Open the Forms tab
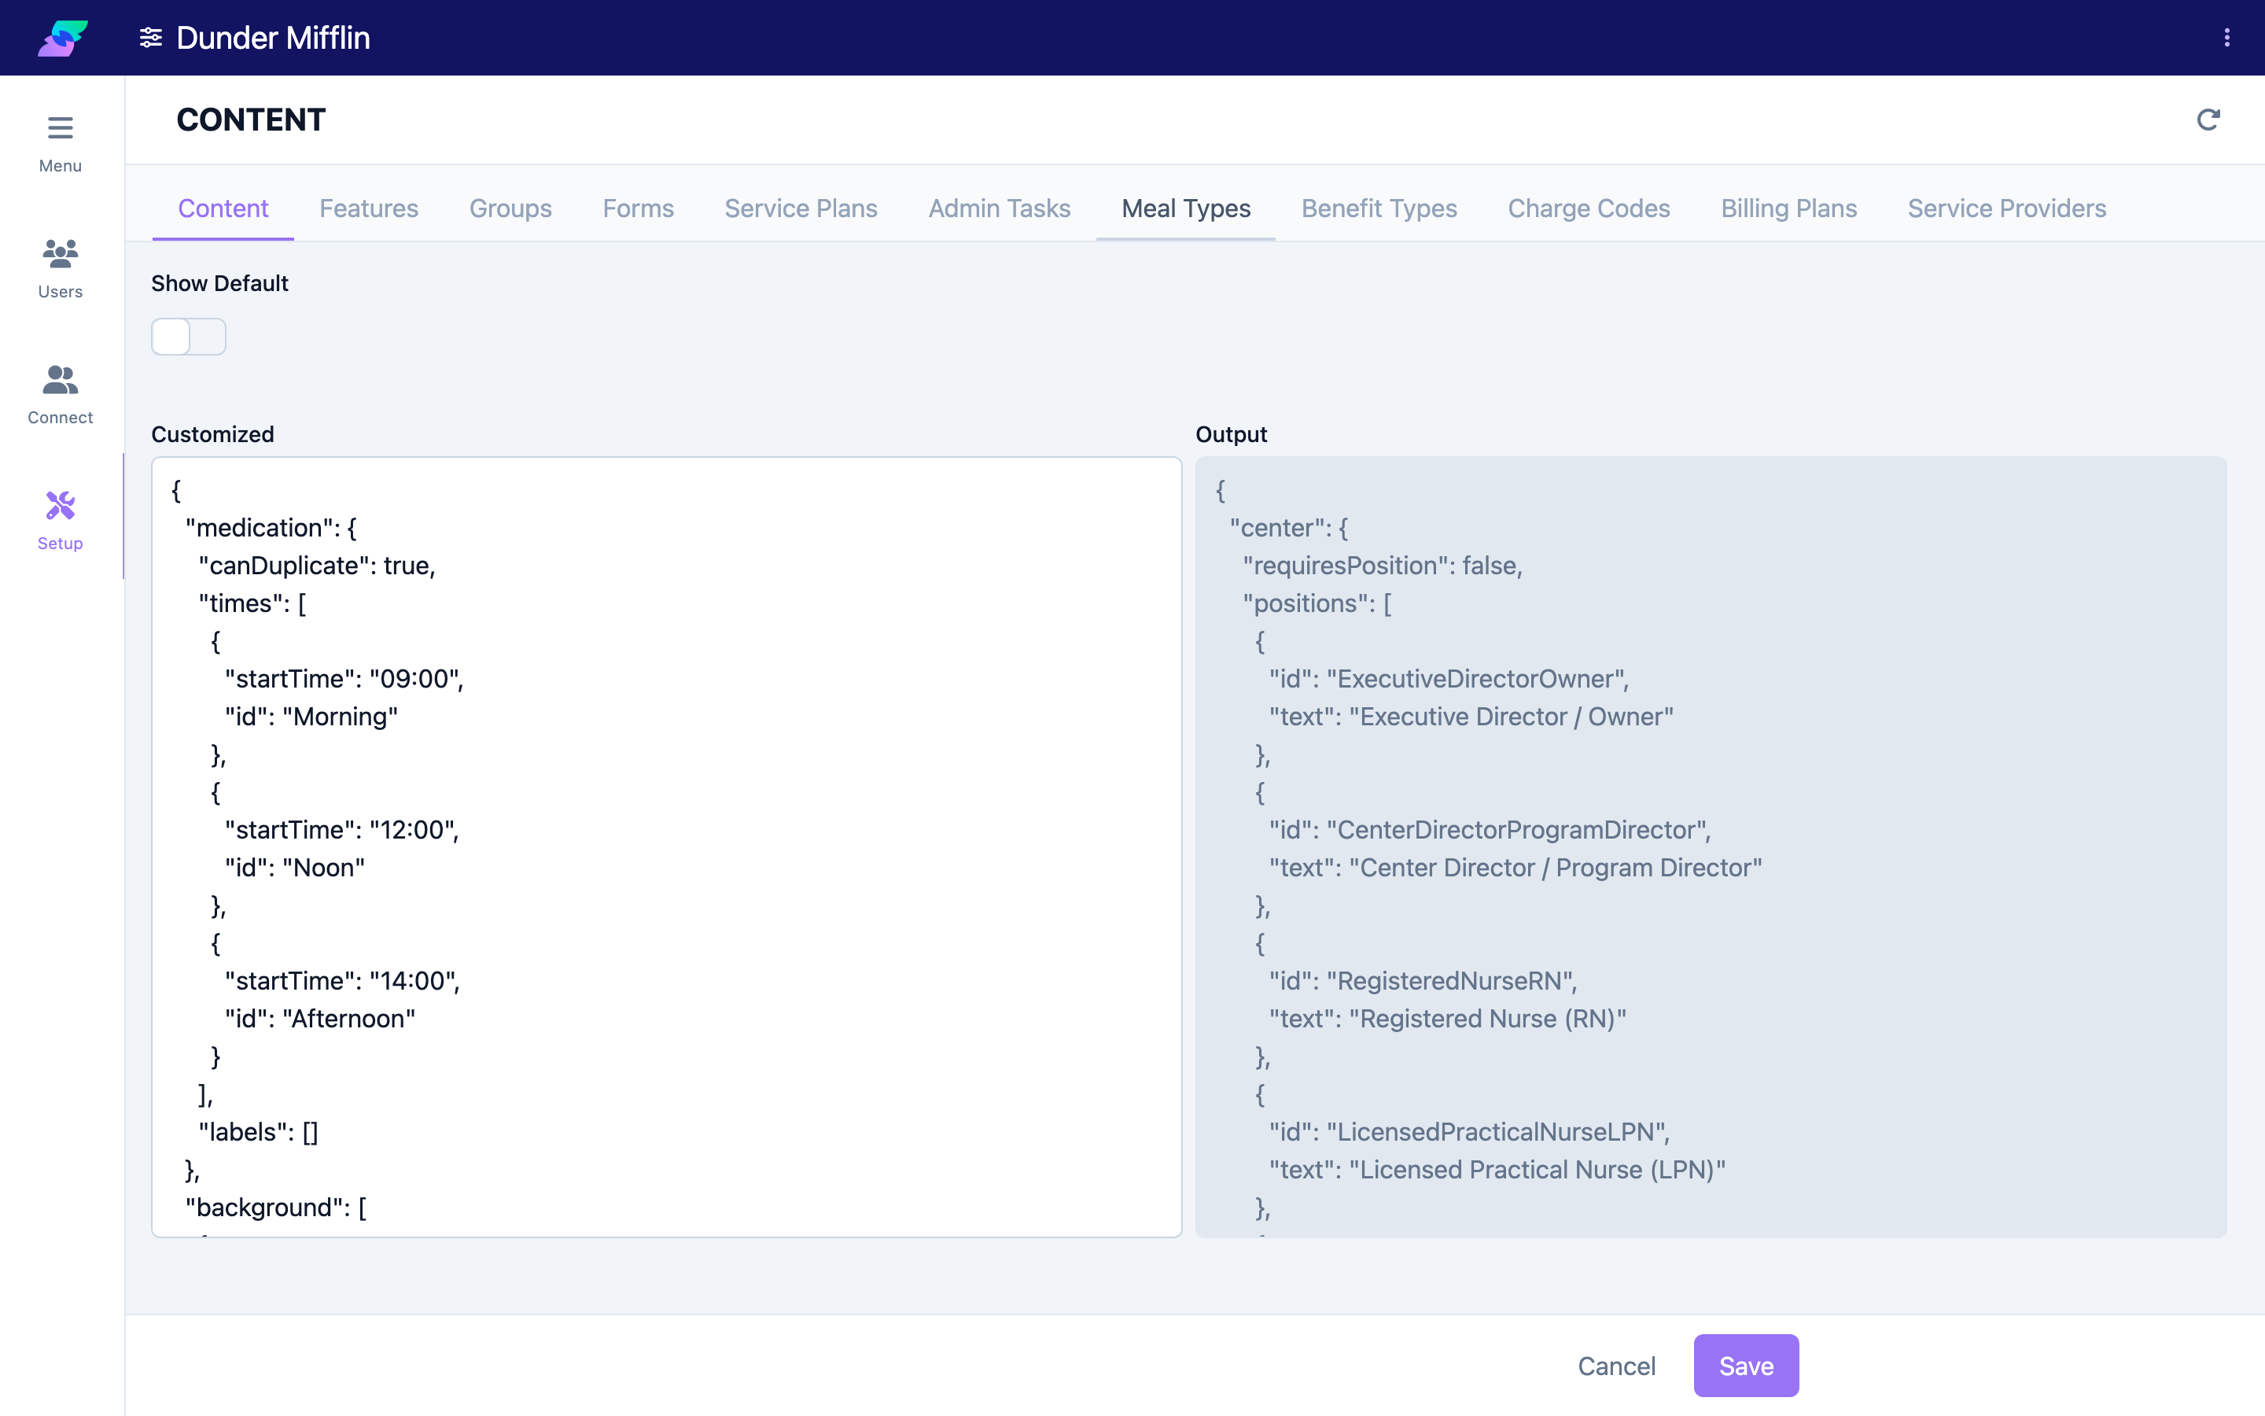The width and height of the screenshot is (2265, 1416). pyautogui.click(x=639, y=208)
